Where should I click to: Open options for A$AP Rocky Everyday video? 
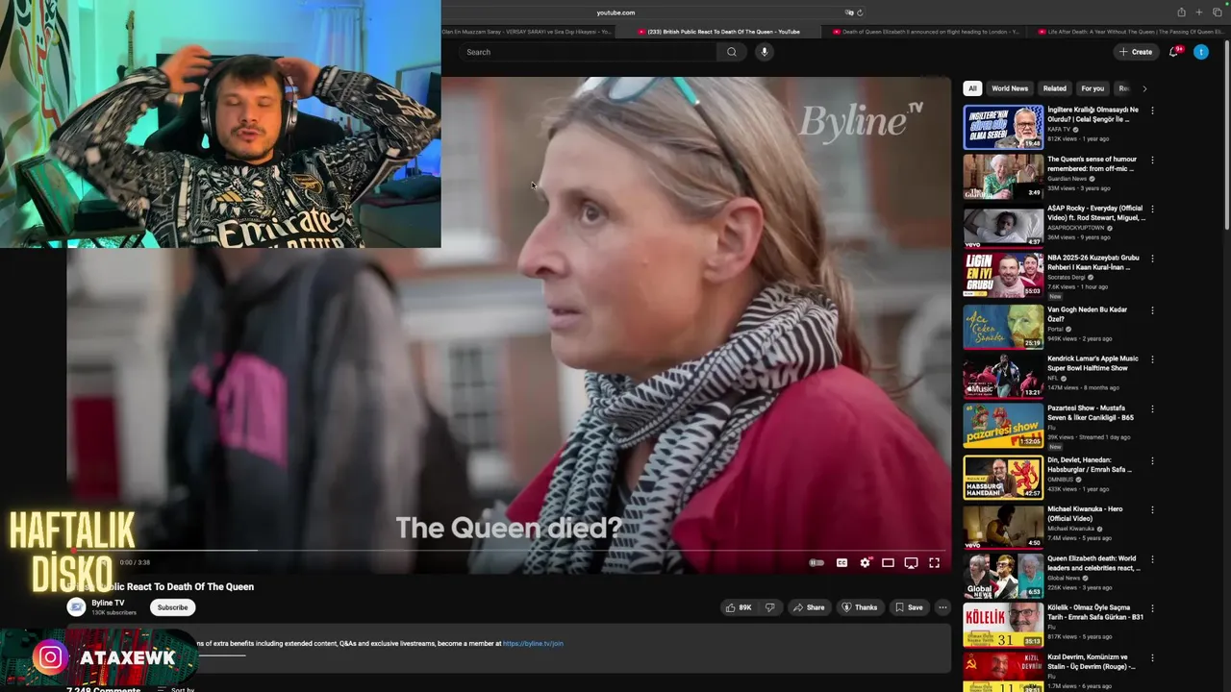pyautogui.click(x=1152, y=209)
